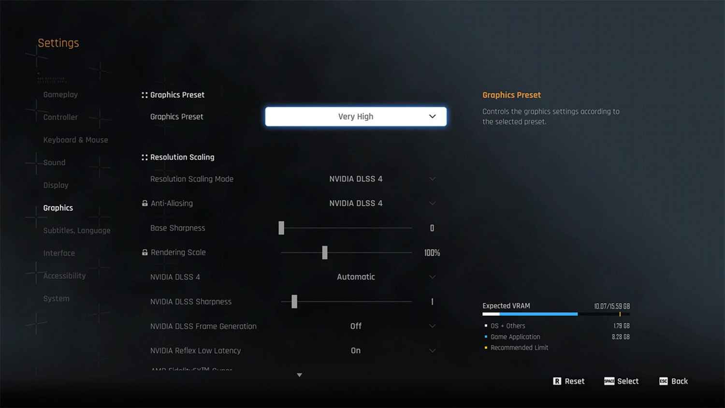Click the down arrow below the settings list

pos(300,375)
